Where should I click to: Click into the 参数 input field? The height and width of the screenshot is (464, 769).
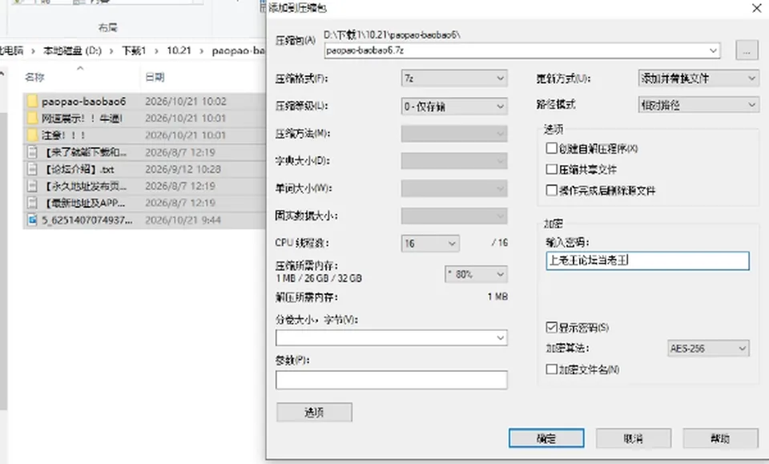click(x=392, y=380)
